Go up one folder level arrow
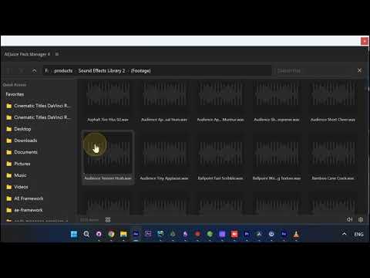370x278 pixels. (34, 71)
